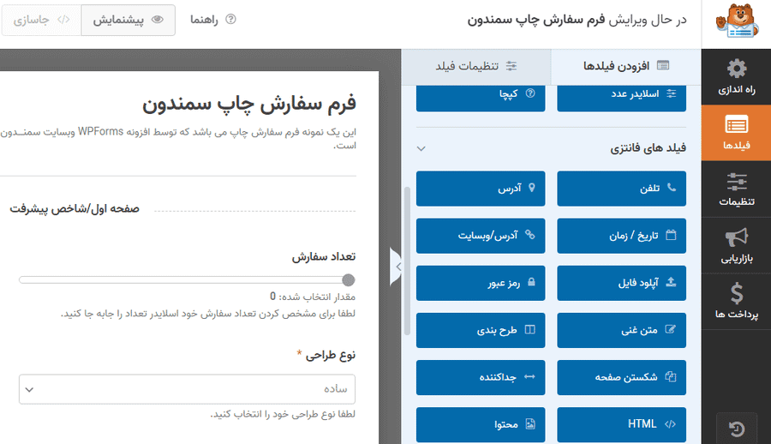771x444 pixels.
Task: Click the hint لطفا نوع طراحی خود را انتخاب کنید
Action: point(283,414)
